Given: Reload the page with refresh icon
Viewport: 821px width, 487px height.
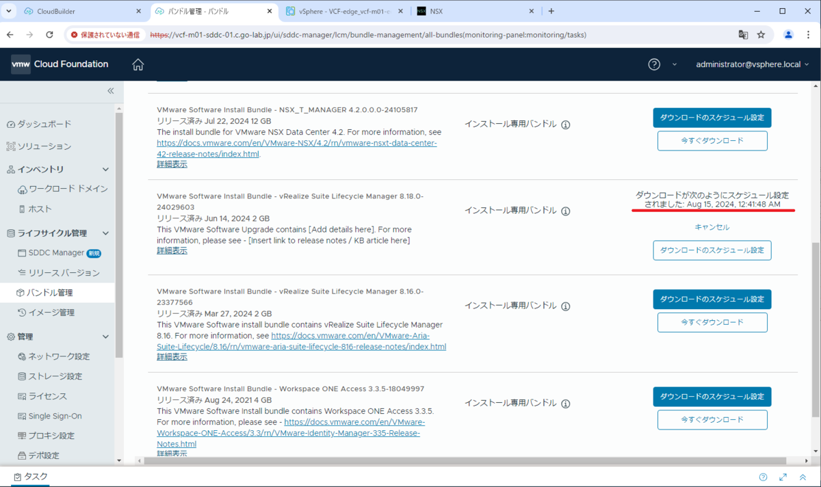Looking at the screenshot, I should click(49, 34).
